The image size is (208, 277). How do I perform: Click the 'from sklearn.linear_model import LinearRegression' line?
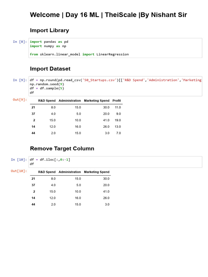(x=79, y=54)
